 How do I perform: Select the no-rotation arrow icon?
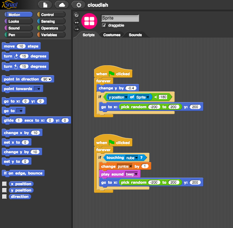(76, 28)
